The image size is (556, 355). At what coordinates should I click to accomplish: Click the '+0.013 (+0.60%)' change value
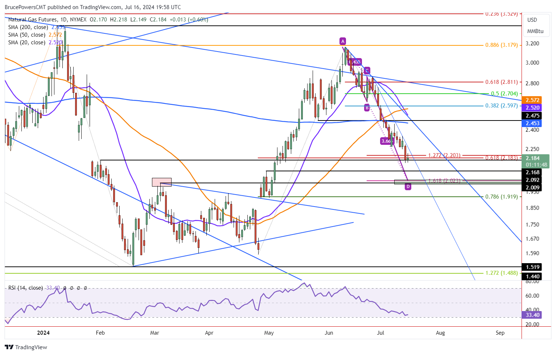[189, 20]
